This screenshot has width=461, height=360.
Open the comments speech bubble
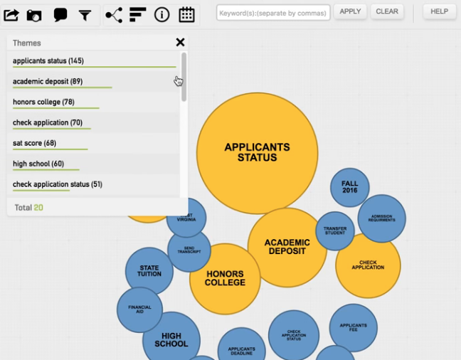click(60, 15)
